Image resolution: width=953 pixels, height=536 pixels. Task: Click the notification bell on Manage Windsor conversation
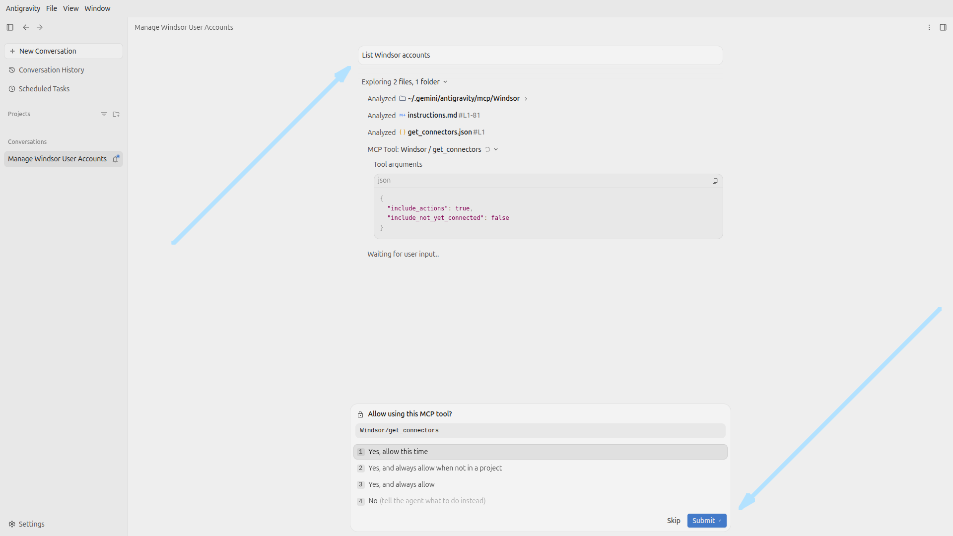pyautogui.click(x=116, y=159)
